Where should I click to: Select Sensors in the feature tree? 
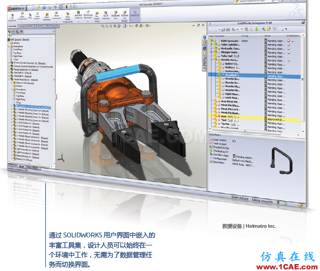pyautogui.click(x=15, y=43)
